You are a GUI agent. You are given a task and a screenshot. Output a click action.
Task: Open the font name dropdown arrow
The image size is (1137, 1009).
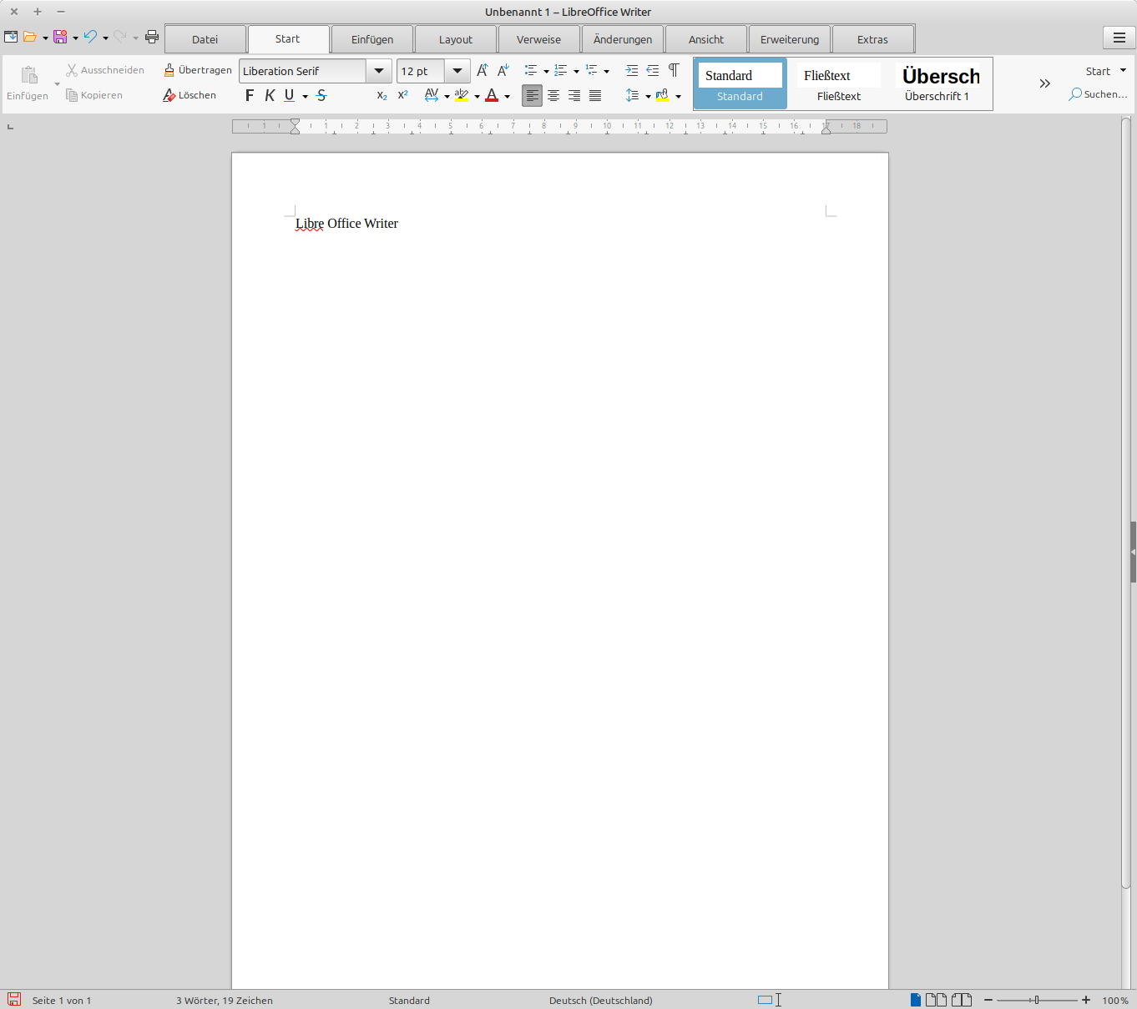pyautogui.click(x=379, y=71)
